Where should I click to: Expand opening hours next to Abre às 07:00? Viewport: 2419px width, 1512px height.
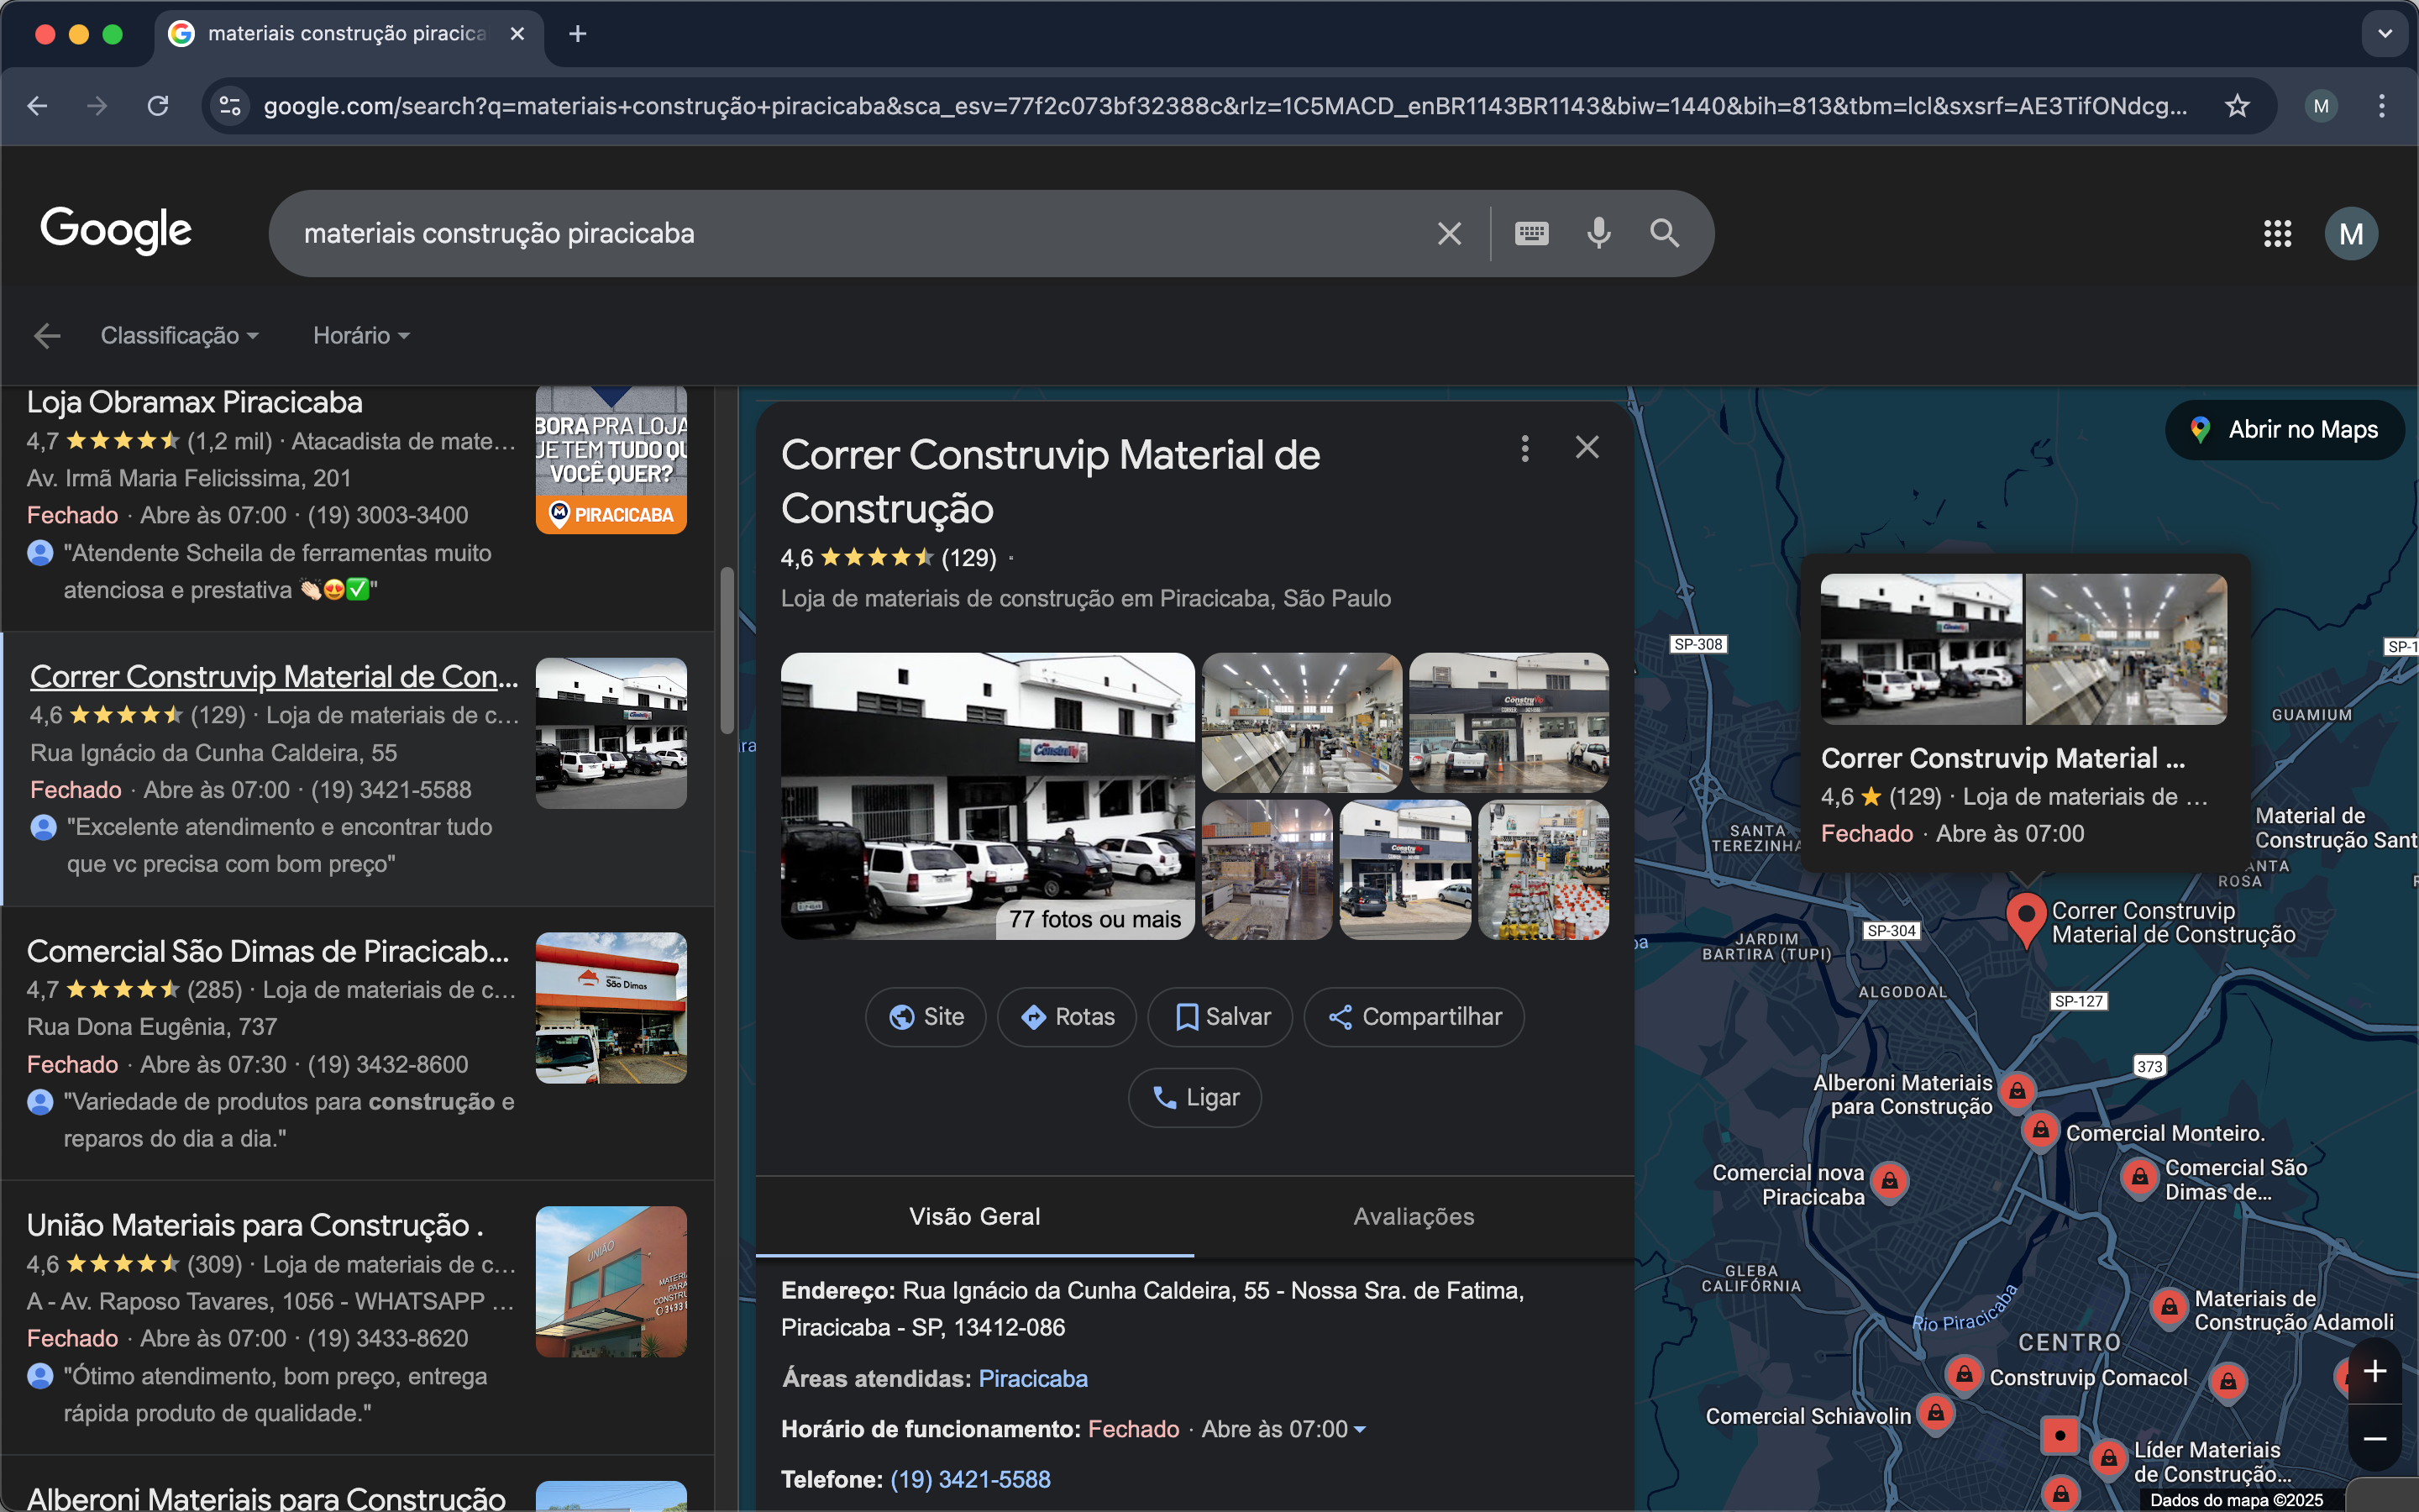pyautogui.click(x=1360, y=1430)
